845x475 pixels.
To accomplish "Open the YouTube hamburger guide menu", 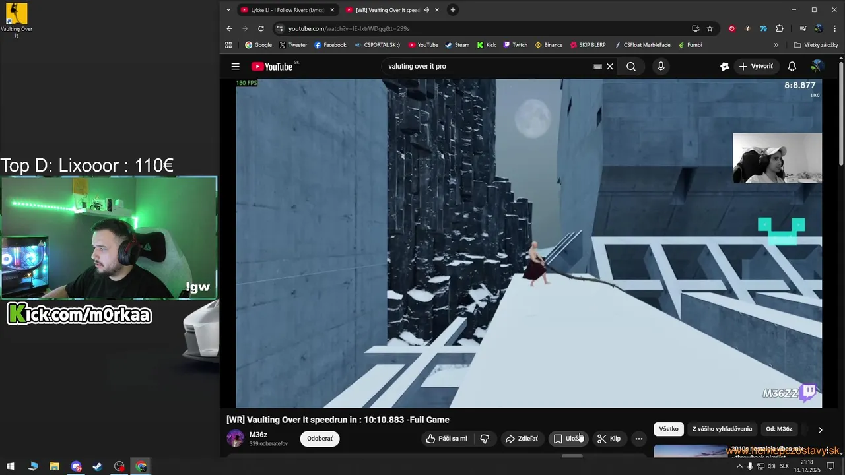I will point(235,66).
